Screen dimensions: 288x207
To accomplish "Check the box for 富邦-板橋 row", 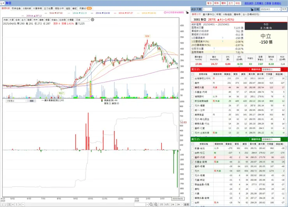I will click(192, 166).
